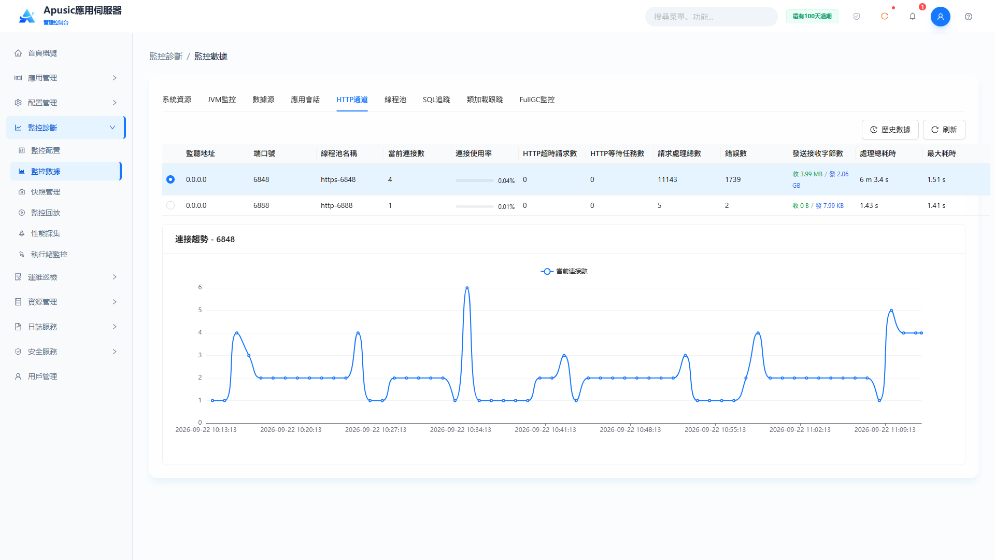Open the notification bell icon
This screenshot has height=560, width=995.
click(913, 17)
